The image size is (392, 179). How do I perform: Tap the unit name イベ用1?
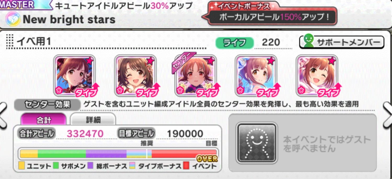(x=34, y=42)
